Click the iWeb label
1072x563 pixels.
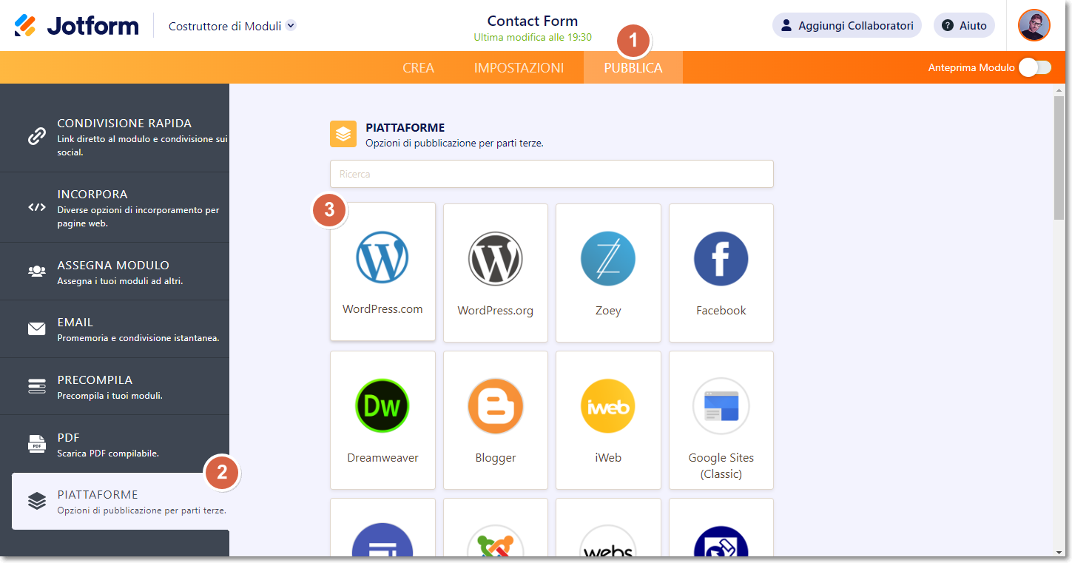coord(608,458)
